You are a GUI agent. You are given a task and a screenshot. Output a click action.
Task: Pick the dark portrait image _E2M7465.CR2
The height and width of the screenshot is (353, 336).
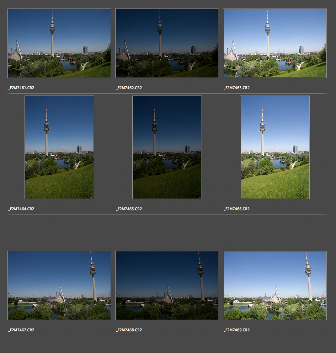click(x=167, y=147)
